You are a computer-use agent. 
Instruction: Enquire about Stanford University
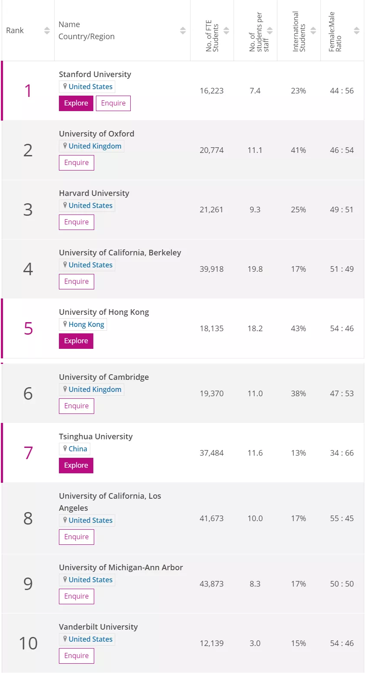click(113, 103)
